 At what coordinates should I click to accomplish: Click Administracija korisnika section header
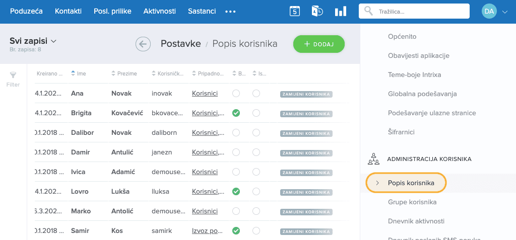(429, 159)
